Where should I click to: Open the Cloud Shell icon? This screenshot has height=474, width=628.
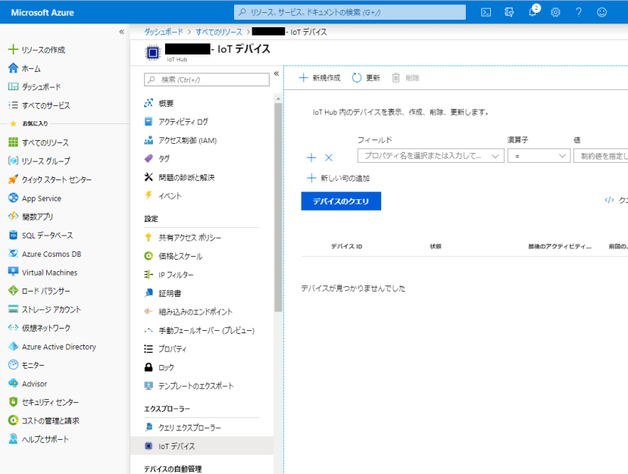[x=486, y=12]
